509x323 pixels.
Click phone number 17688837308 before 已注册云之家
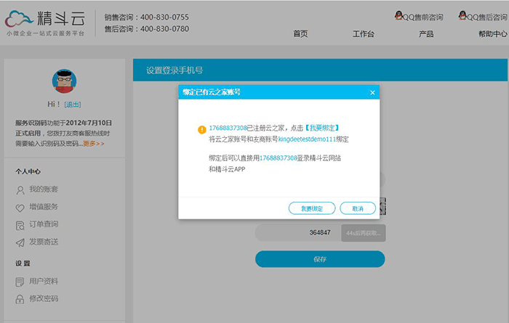(x=228, y=128)
